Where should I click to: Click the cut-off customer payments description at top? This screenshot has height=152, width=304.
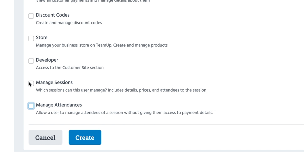(93, 1)
